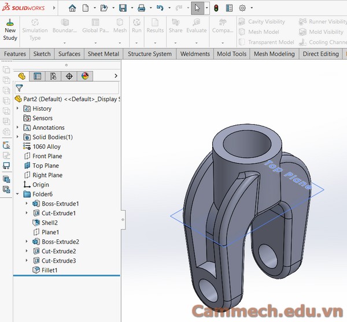Switch to the Mold Tools tab
This screenshot has width=347, height=322.
[232, 54]
